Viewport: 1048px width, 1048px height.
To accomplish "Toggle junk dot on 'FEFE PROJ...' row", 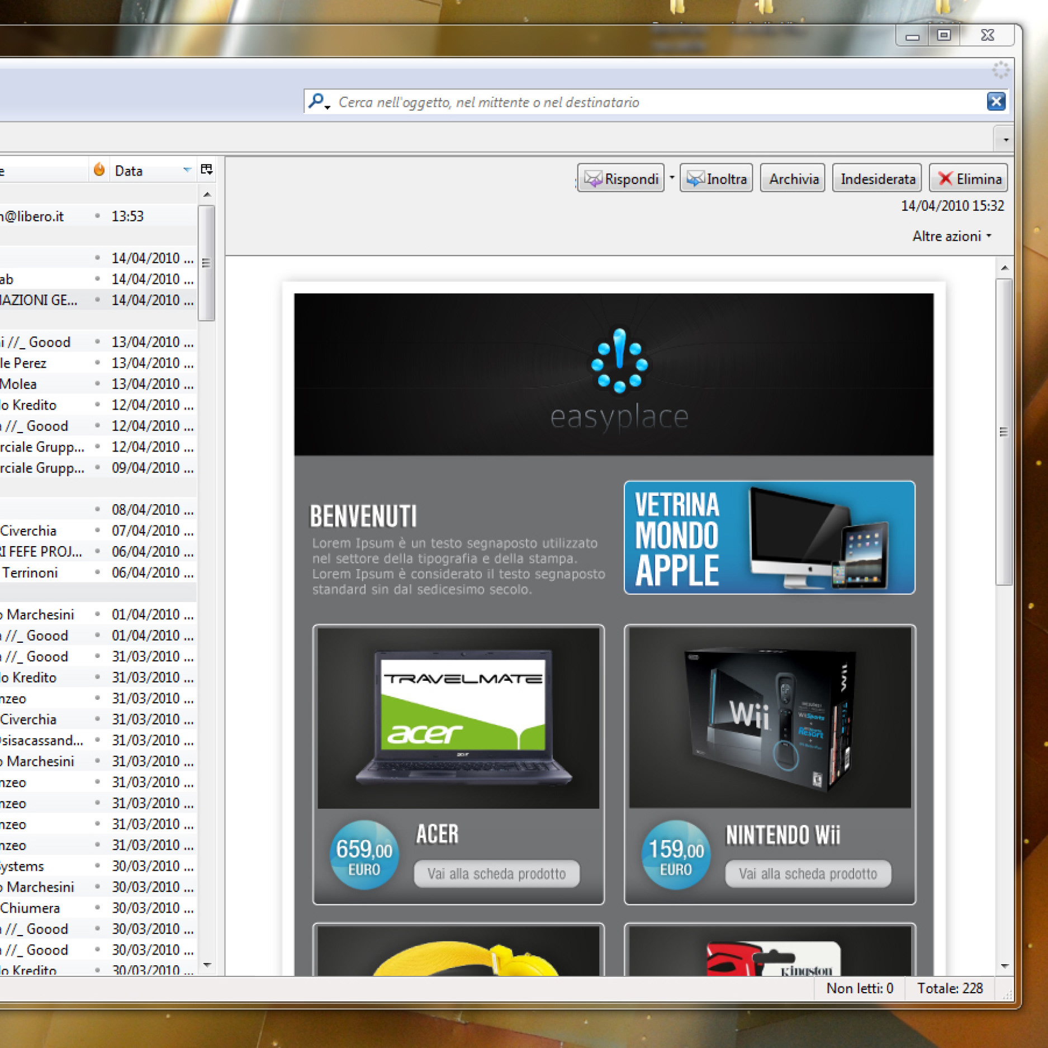I will pos(98,551).
